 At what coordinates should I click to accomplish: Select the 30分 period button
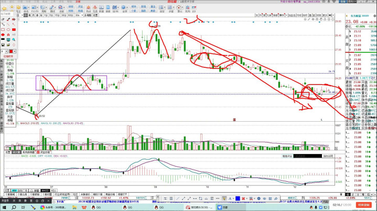pyautogui.click(x=63, y=15)
